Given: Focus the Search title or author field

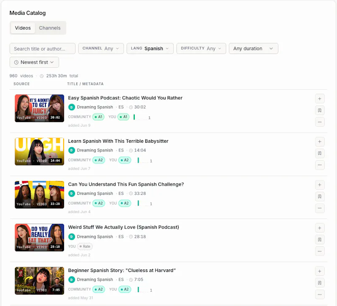Looking at the screenshot, I should (x=43, y=48).
